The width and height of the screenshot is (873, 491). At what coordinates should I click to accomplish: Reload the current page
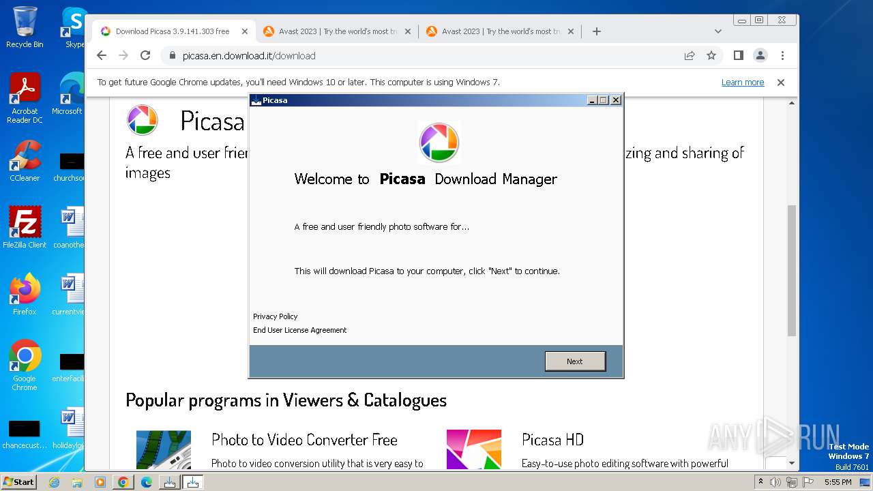pyautogui.click(x=145, y=55)
